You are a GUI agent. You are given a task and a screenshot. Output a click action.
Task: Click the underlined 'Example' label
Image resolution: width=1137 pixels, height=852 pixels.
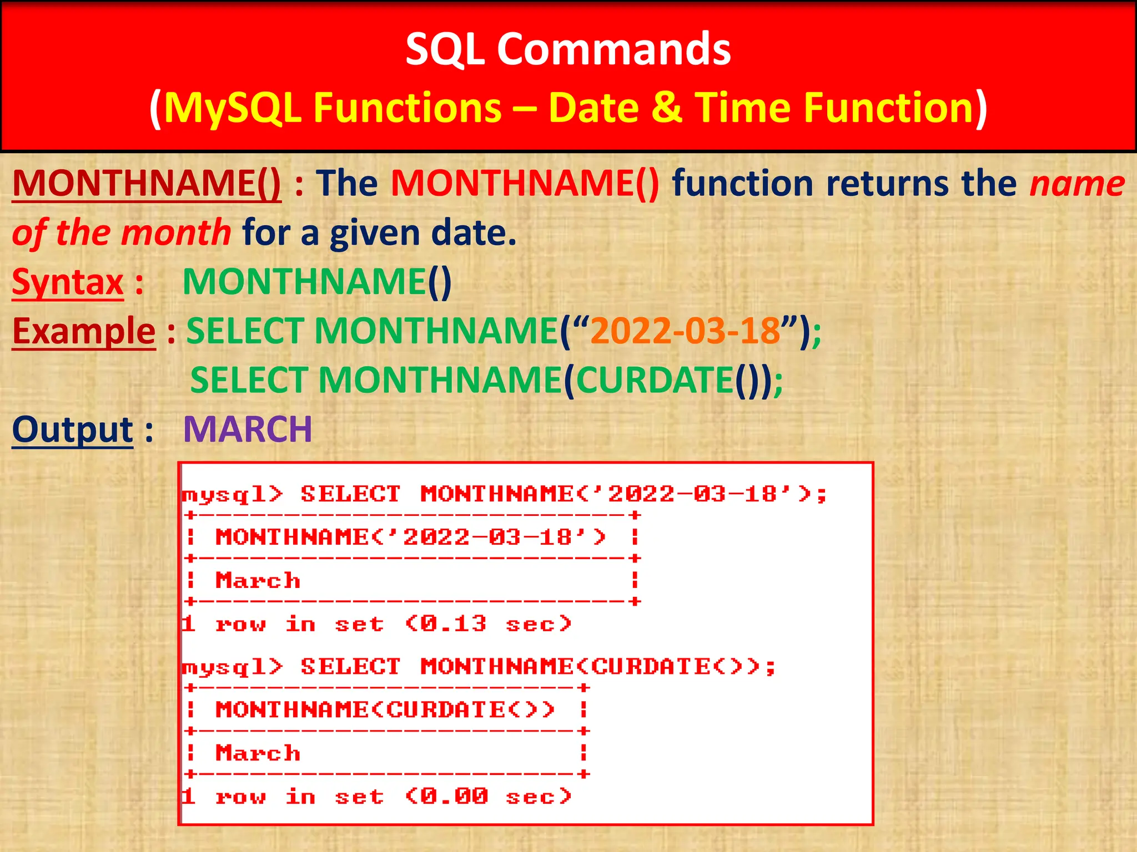tap(84, 331)
